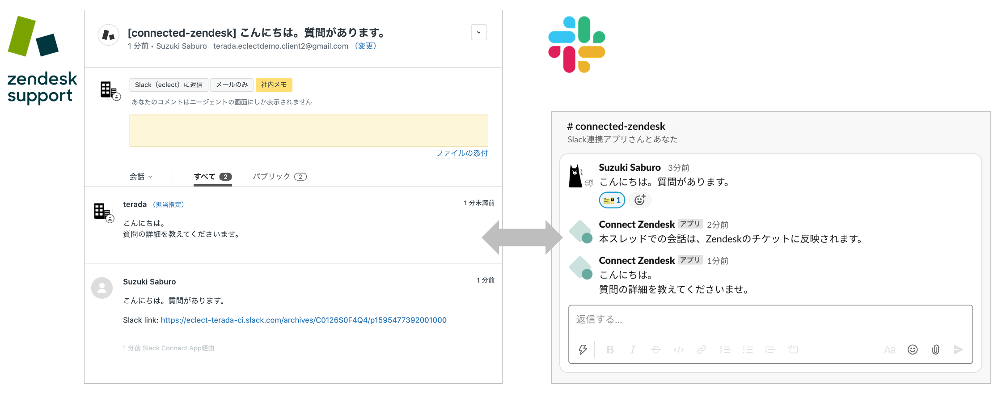Viewport: 998px width, 407px height.
Task: Click the 返信する reply input field in Slack
Action: [770, 320]
